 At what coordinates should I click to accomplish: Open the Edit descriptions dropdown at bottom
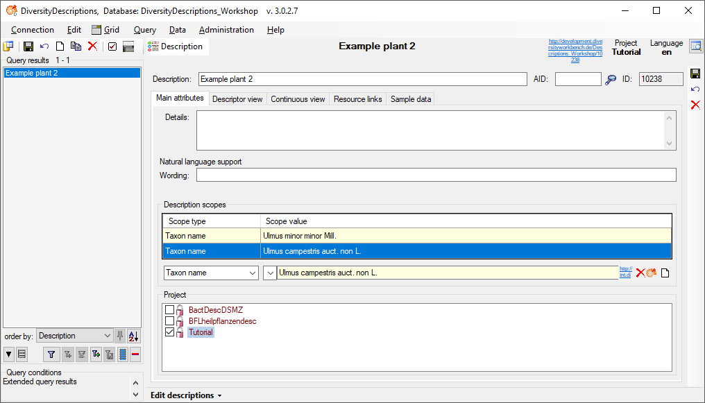[x=186, y=395]
